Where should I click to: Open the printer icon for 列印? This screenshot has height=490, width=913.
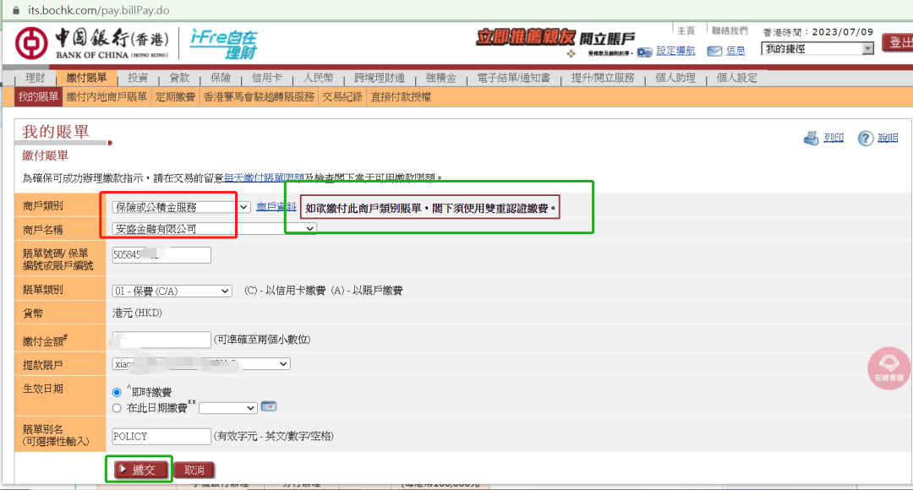click(811, 138)
